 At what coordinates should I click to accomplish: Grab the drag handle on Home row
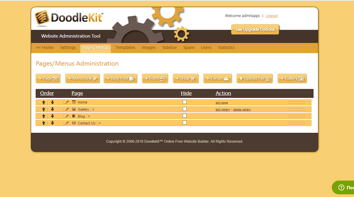(296, 103)
